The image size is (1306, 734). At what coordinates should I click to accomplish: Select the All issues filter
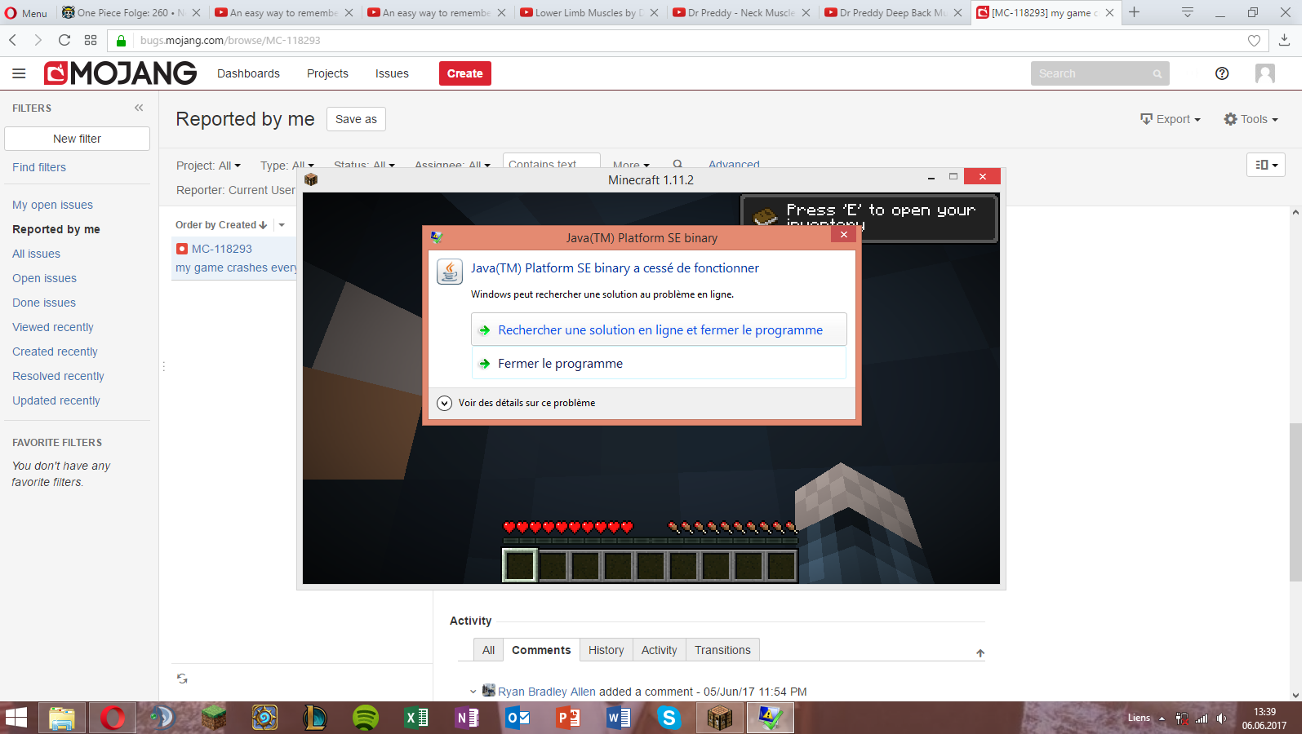[x=36, y=254]
